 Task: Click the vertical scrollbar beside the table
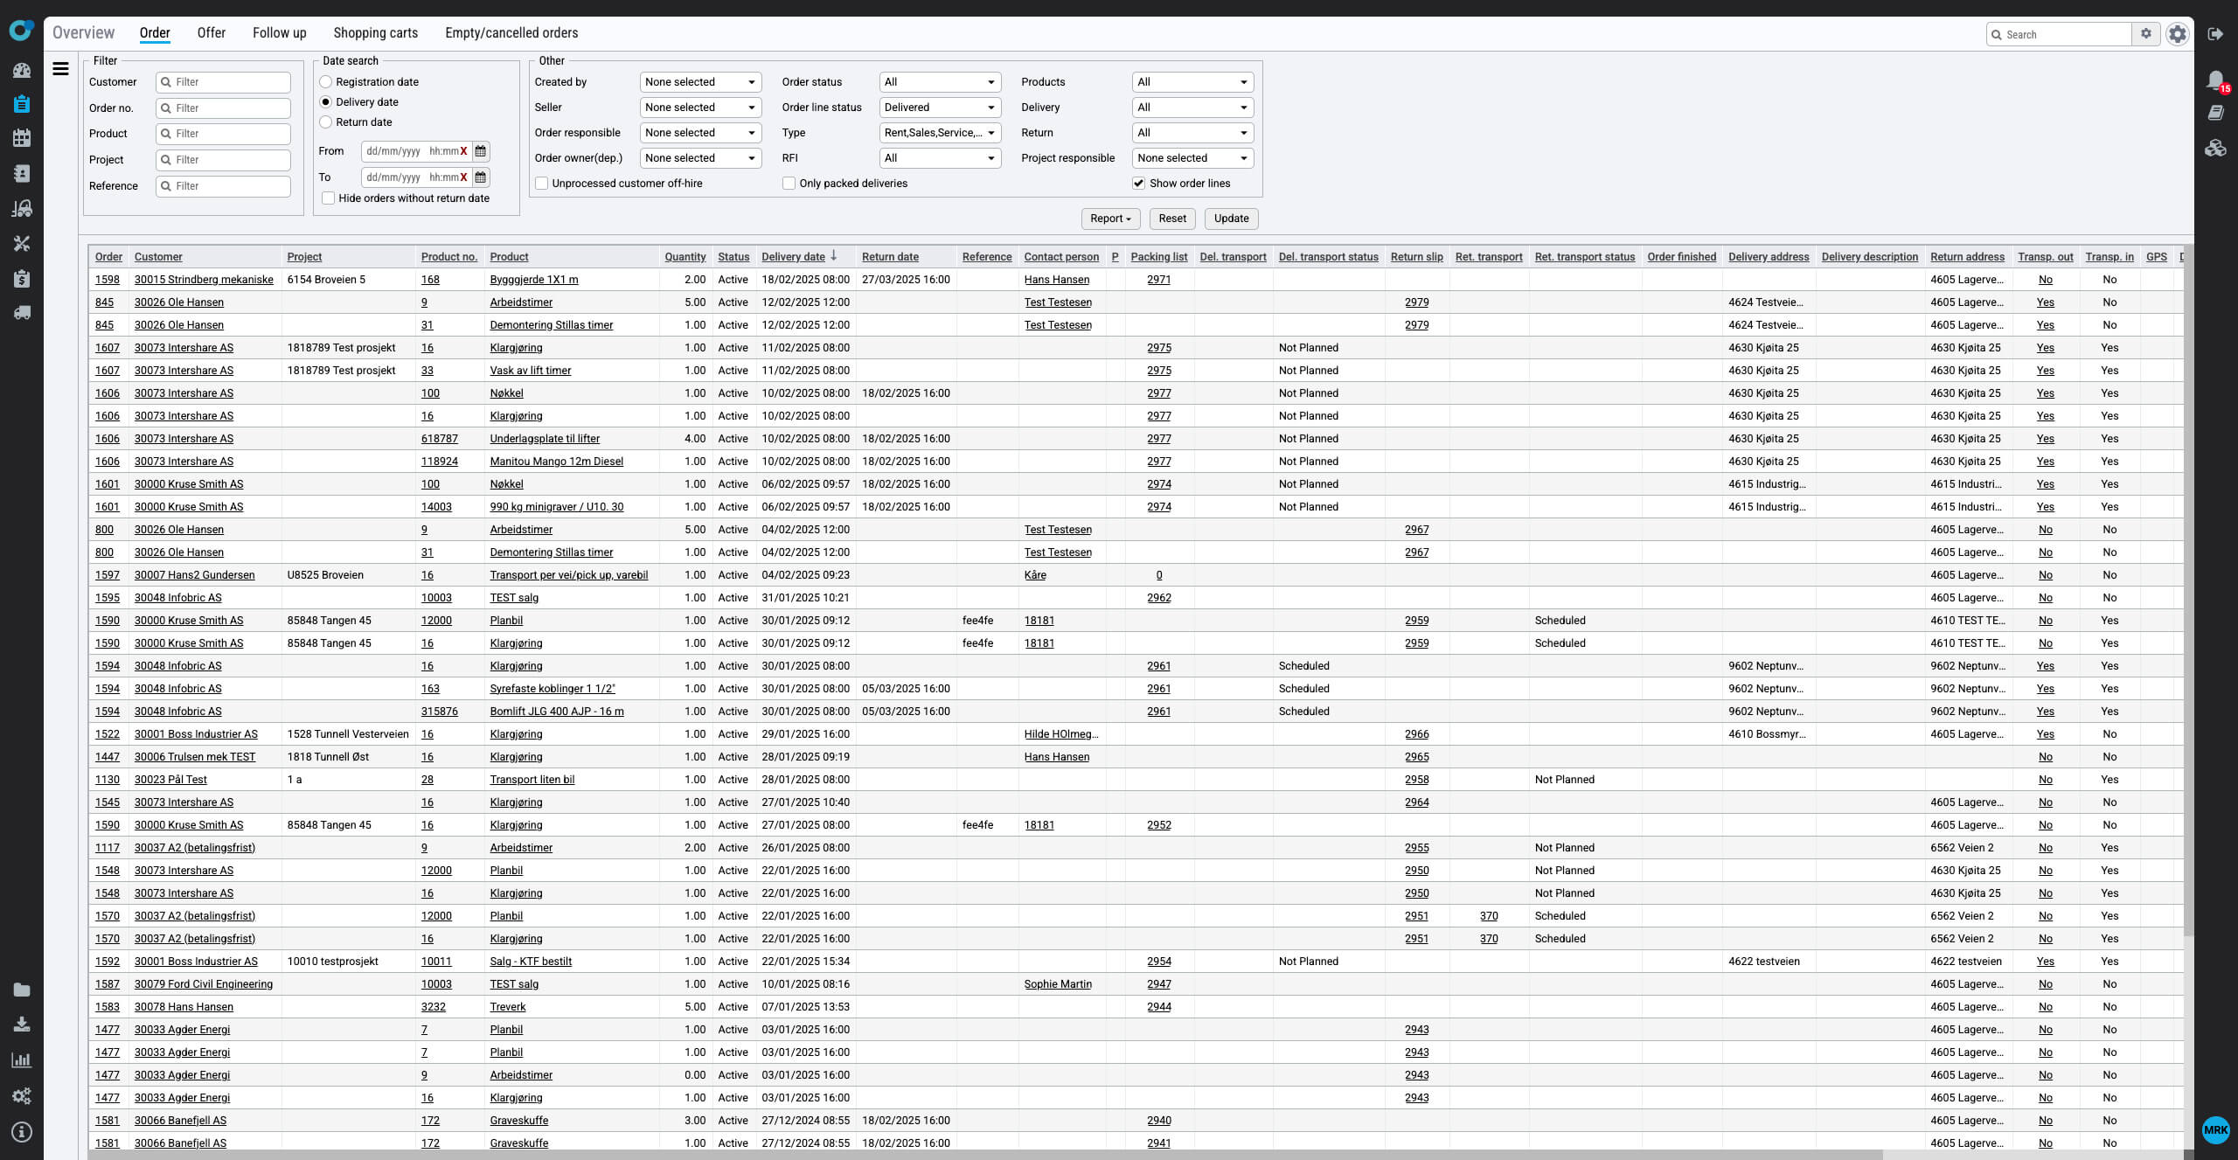(x=2188, y=590)
